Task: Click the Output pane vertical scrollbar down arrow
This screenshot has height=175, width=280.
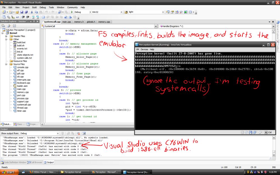Action: [x=274, y=155]
